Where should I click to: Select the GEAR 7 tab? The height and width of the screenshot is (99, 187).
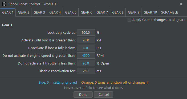point(102,12)
